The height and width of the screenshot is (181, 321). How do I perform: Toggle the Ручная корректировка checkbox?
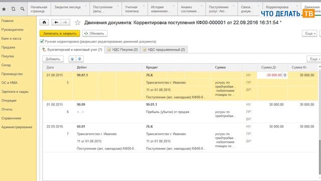[x=42, y=41]
